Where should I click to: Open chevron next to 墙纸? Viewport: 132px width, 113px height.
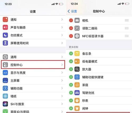tap(62, 96)
